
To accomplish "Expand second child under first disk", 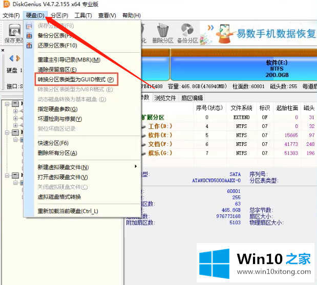I will 15,118.
